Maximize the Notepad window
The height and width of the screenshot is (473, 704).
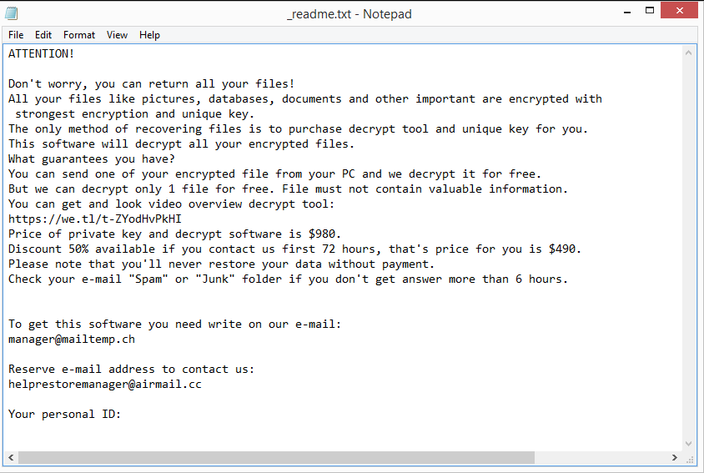[x=649, y=11]
